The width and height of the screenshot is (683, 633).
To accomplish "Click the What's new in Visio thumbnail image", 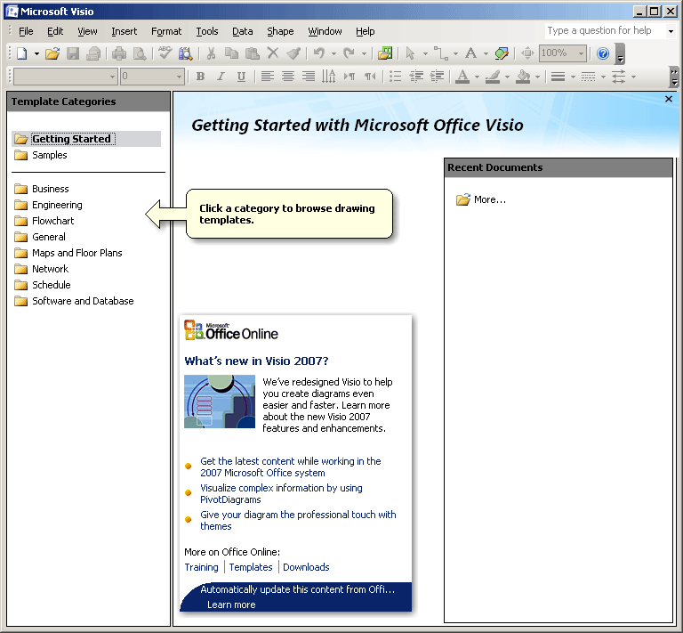I will pos(220,402).
